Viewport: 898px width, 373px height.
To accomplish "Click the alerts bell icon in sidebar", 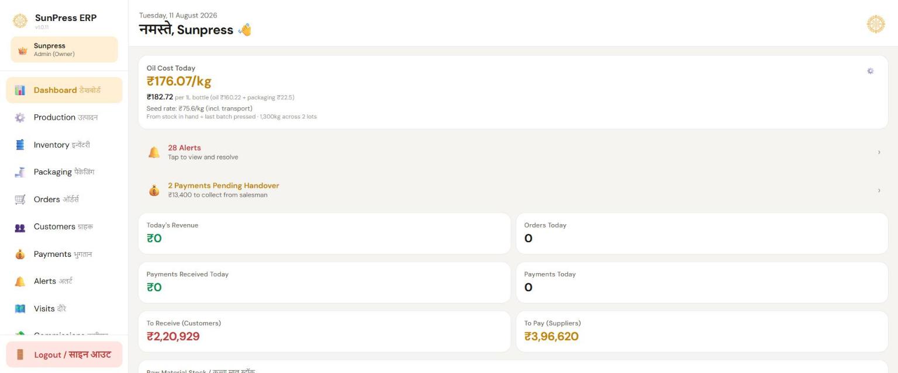I will click(x=20, y=281).
